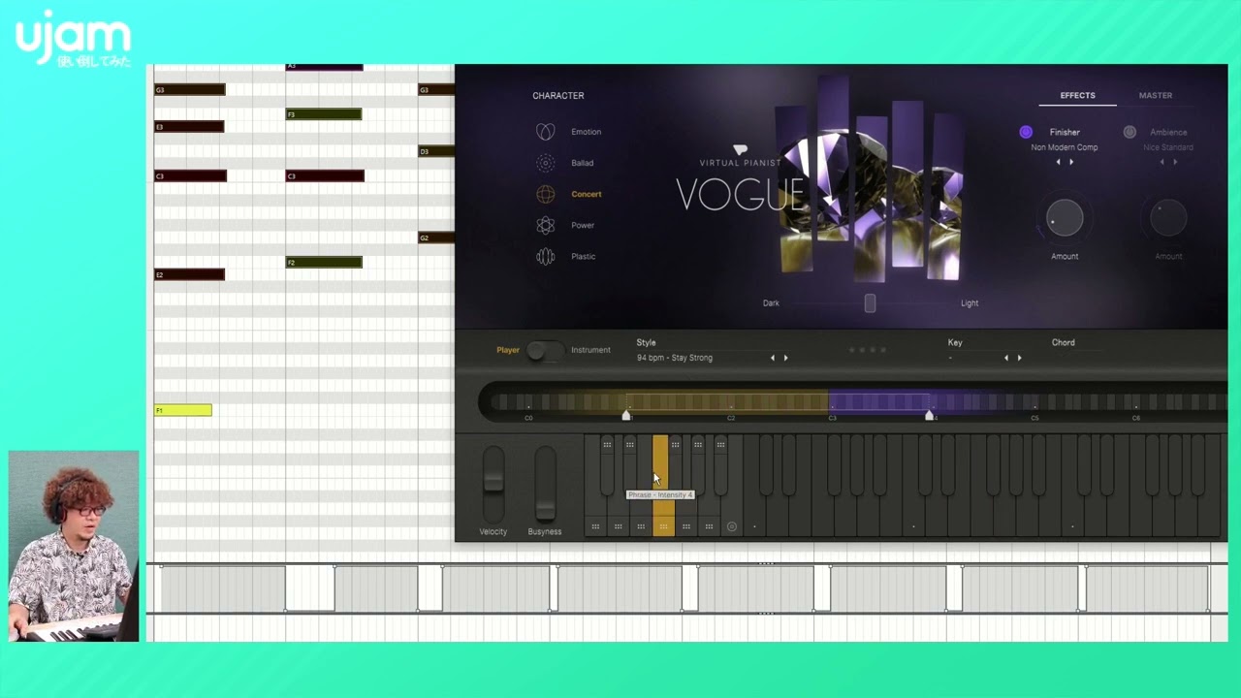This screenshot has height=698, width=1241.
Task: Click the C6 label on range strip
Action: (x=1136, y=418)
